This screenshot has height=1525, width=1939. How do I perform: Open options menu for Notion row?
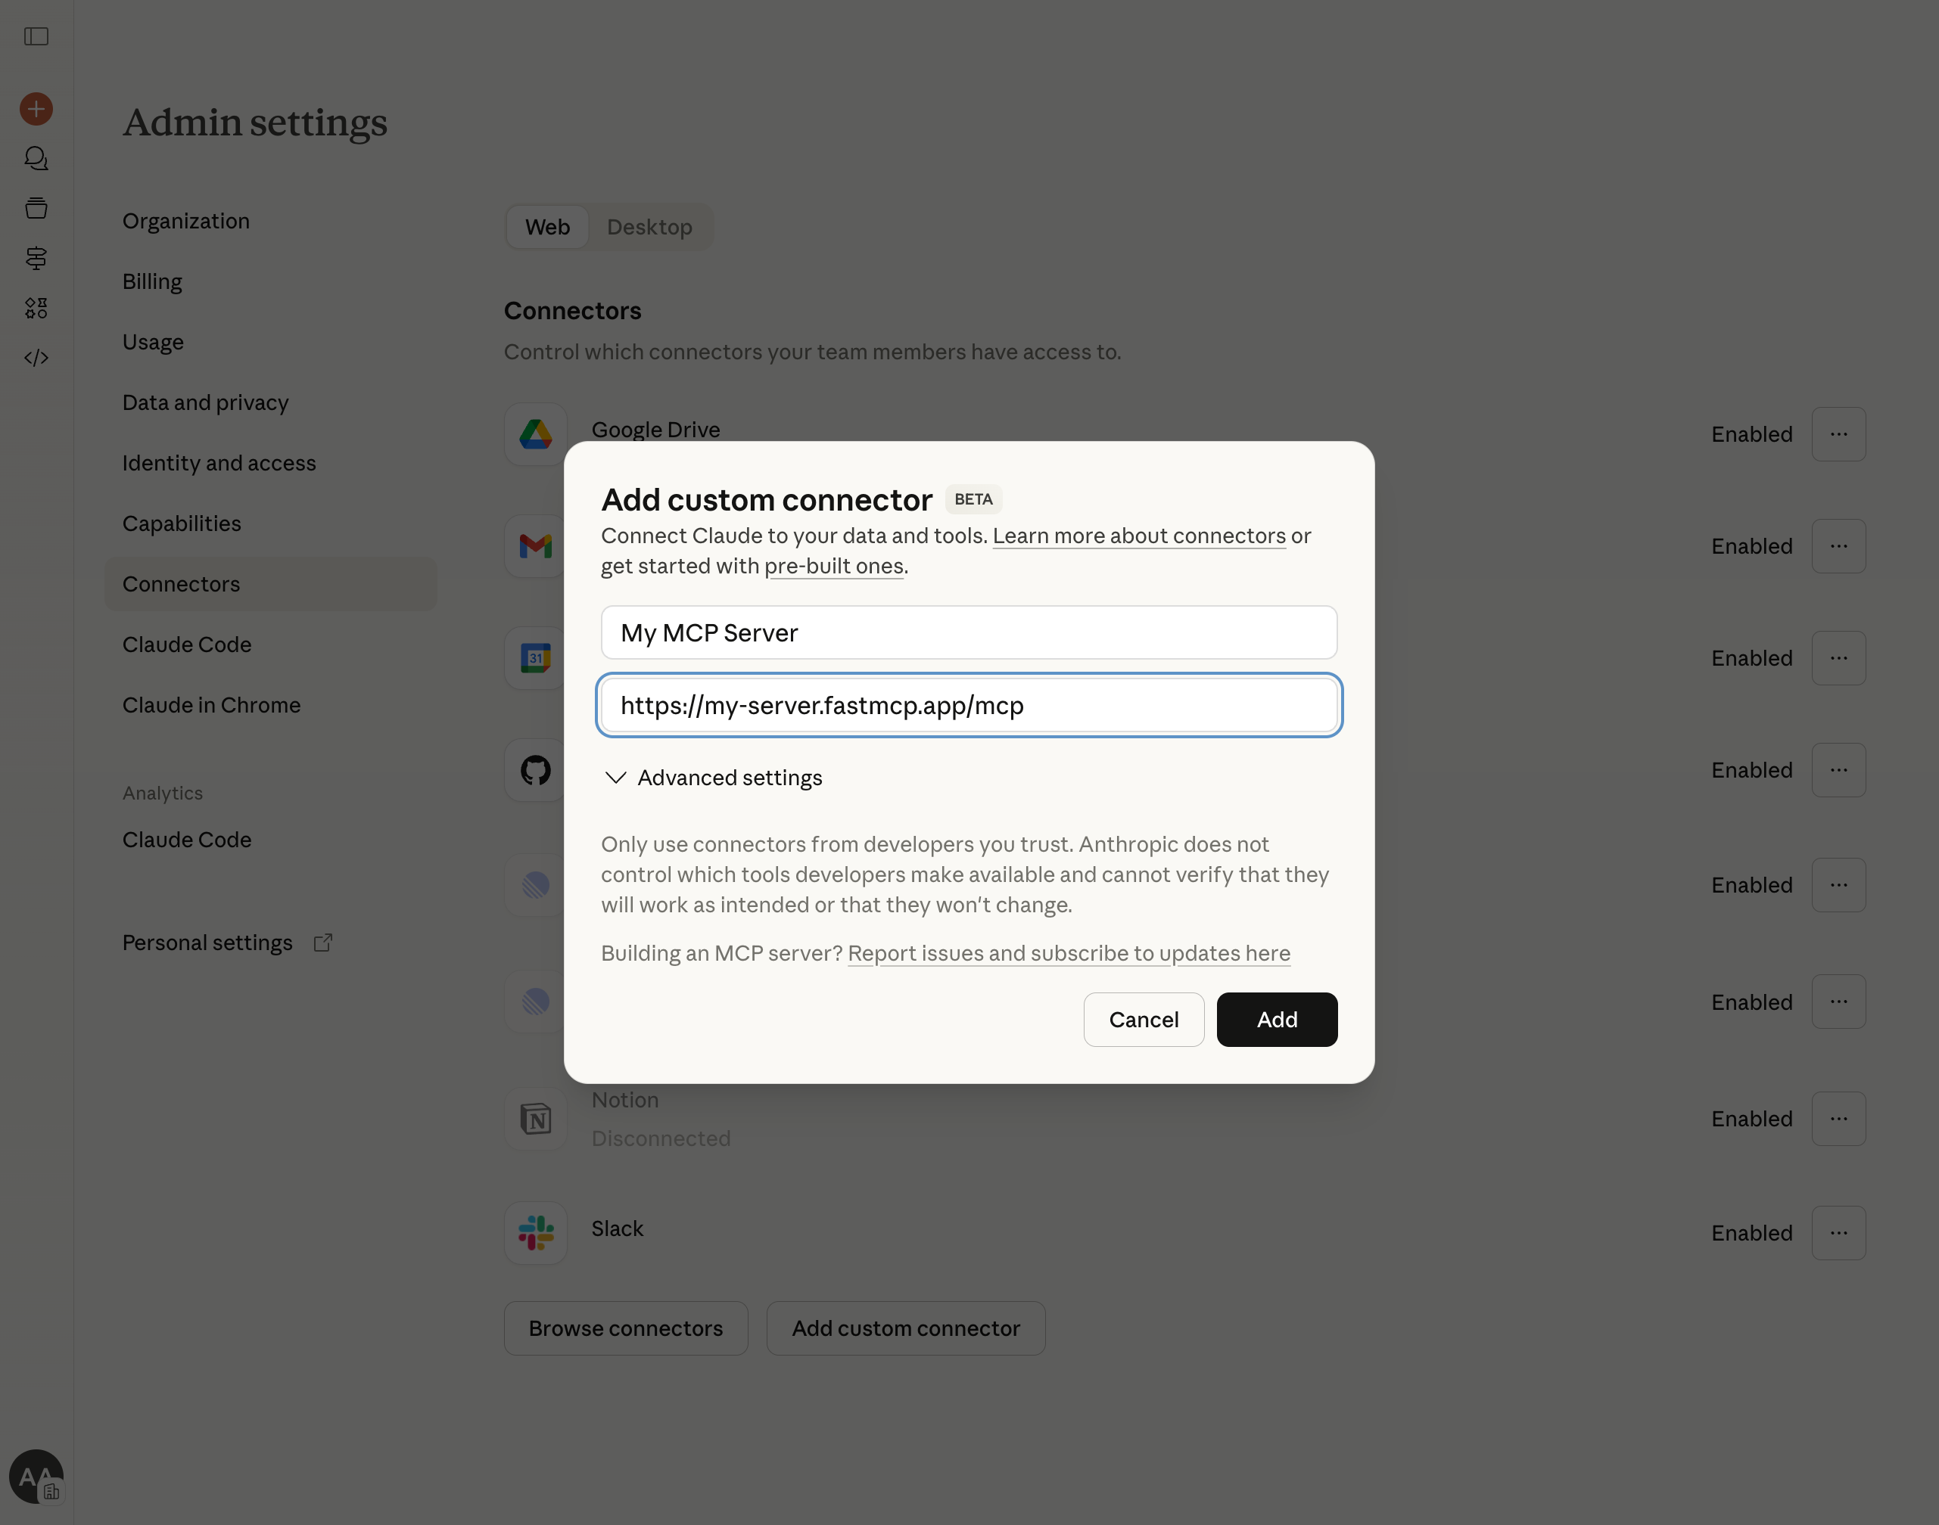[1838, 1119]
